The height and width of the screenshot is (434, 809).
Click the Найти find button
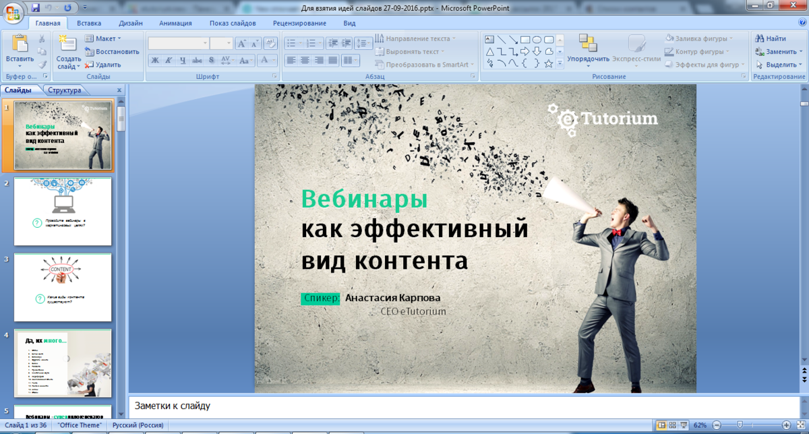770,38
